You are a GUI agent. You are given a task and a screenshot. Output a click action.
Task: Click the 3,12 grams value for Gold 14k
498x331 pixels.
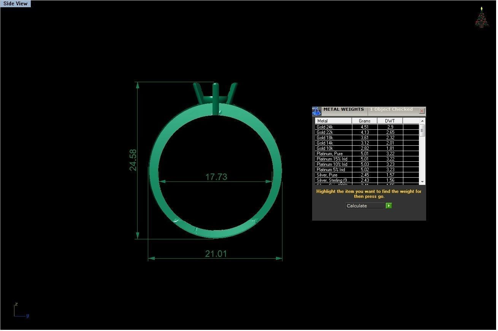pyautogui.click(x=365, y=143)
